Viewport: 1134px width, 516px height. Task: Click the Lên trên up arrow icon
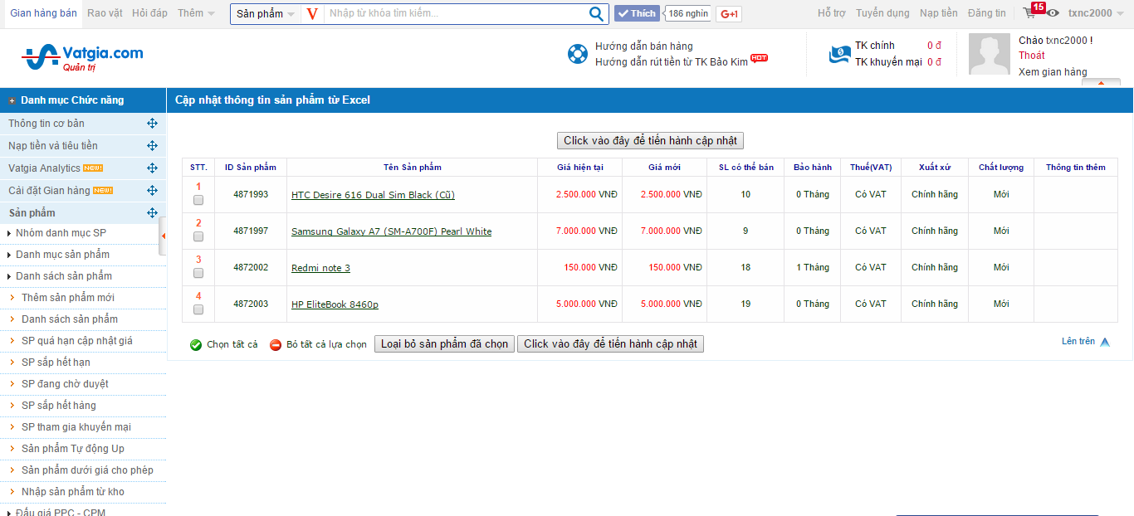(1104, 342)
